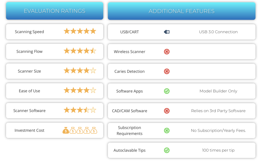Click the red X beside Caries Detection
Viewport: 266px width, 162px height.
(x=167, y=71)
